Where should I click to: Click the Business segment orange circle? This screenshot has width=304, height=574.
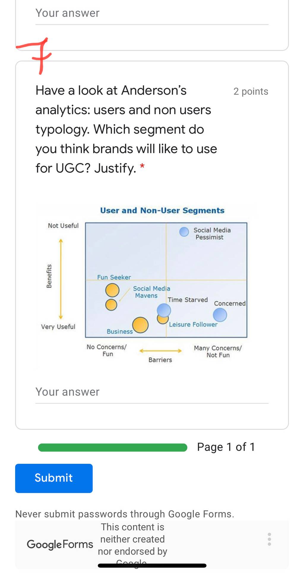point(140,325)
